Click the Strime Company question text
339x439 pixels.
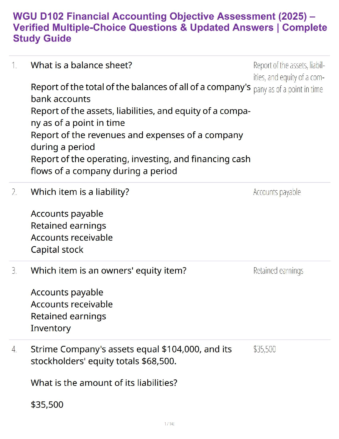(x=131, y=355)
